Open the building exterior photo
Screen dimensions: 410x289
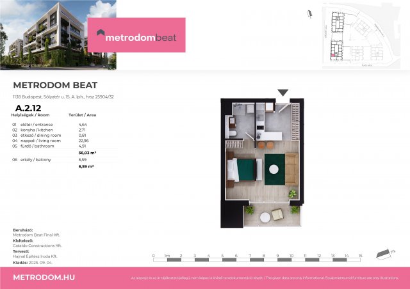[58, 35]
